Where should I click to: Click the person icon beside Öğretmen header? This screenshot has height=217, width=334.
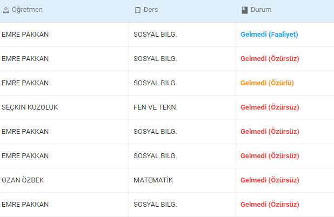pos(6,10)
